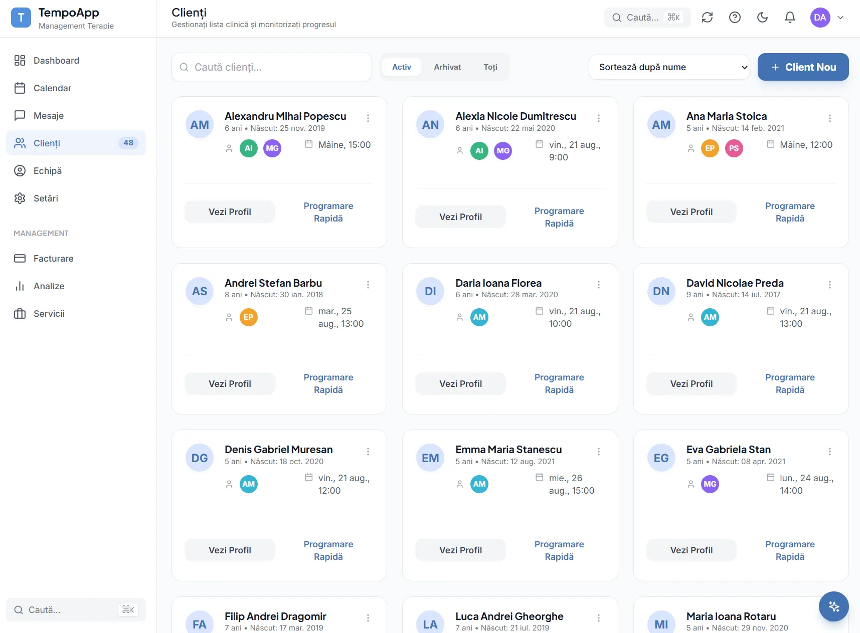View profile of Daria Ioana Florea

(x=460, y=384)
